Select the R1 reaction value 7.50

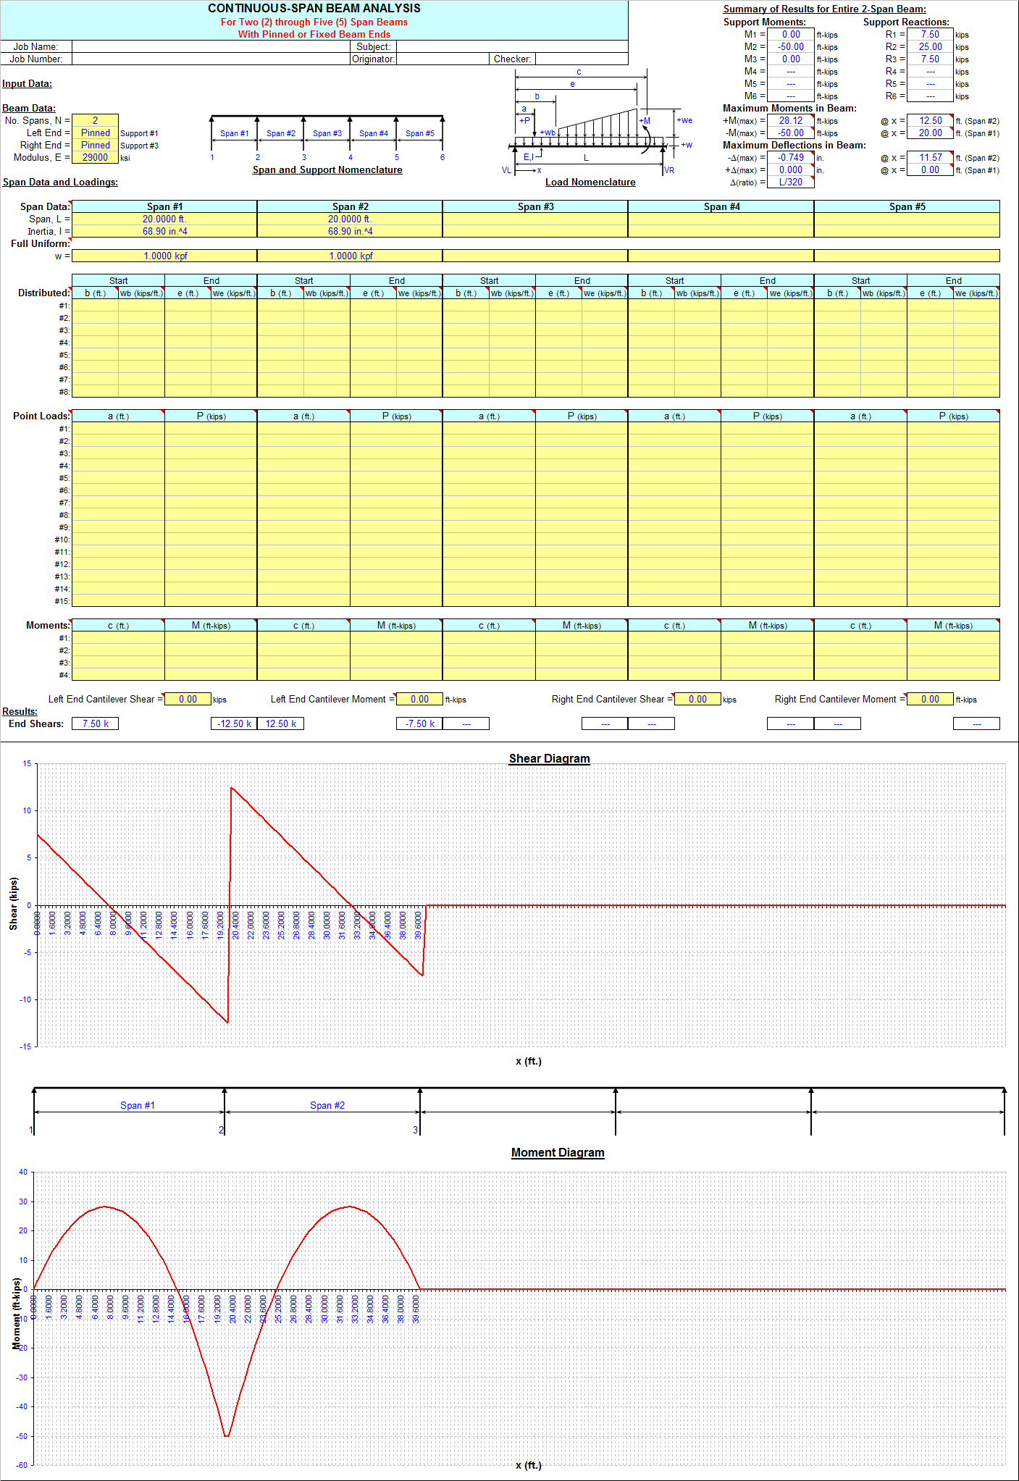click(x=930, y=34)
